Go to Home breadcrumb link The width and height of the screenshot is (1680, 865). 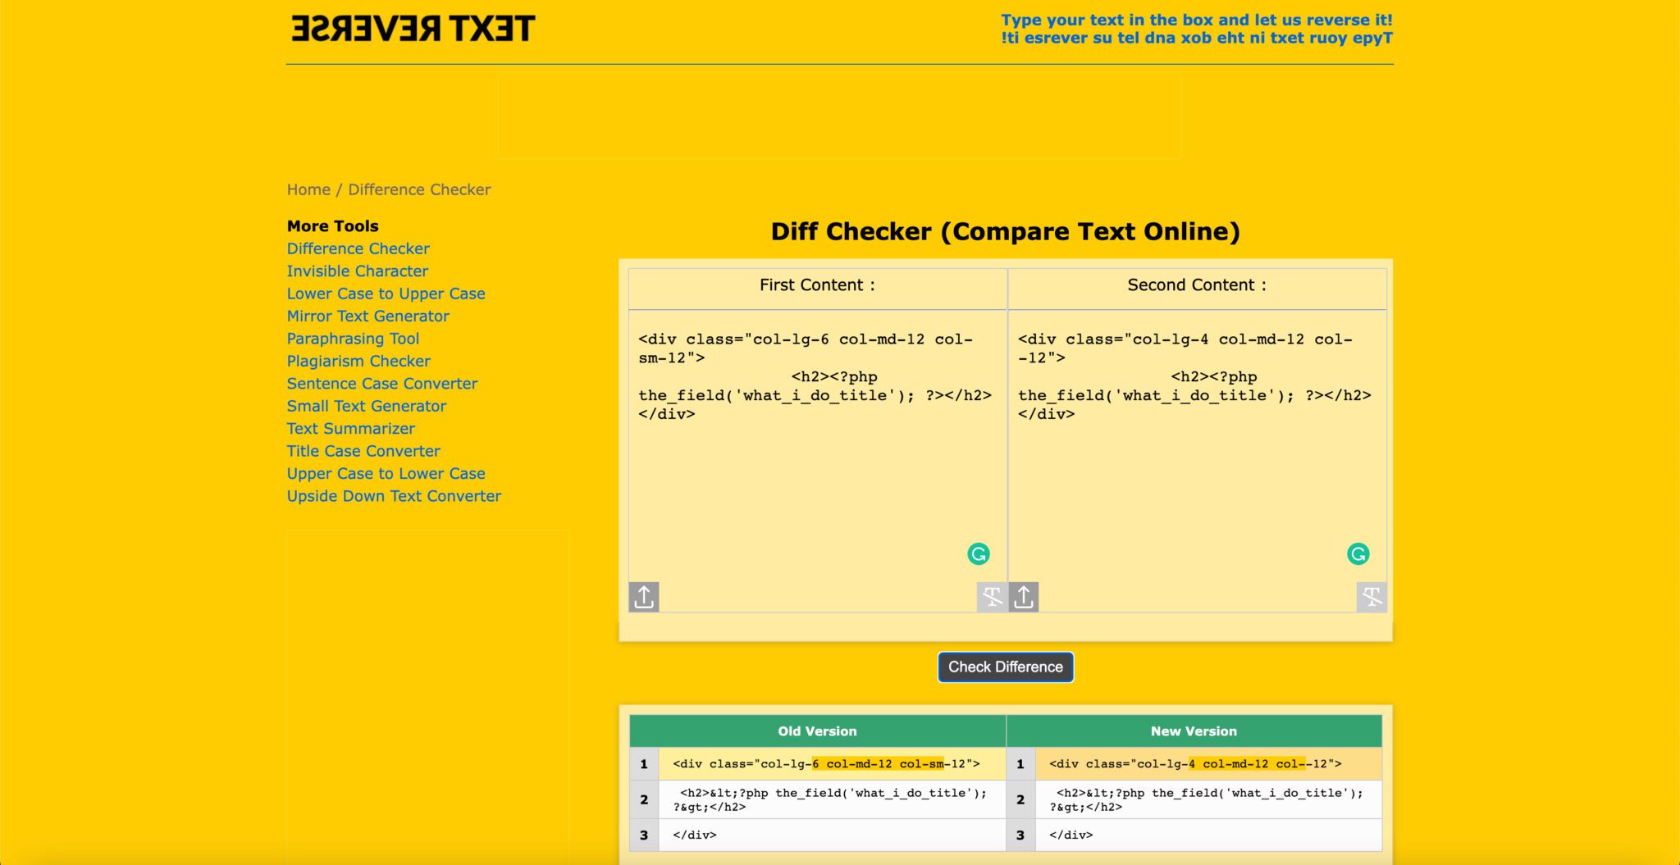pyautogui.click(x=308, y=189)
